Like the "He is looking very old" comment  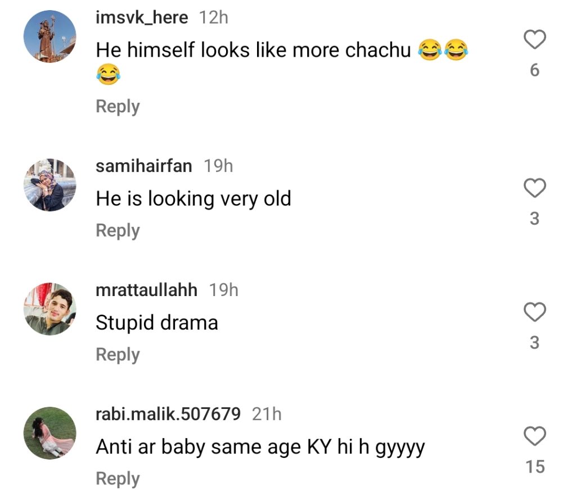[x=535, y=189]
